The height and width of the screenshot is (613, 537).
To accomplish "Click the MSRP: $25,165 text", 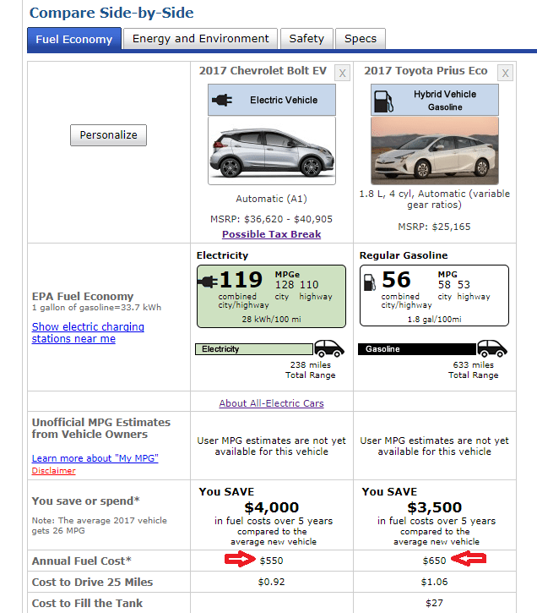I will 434,227.
